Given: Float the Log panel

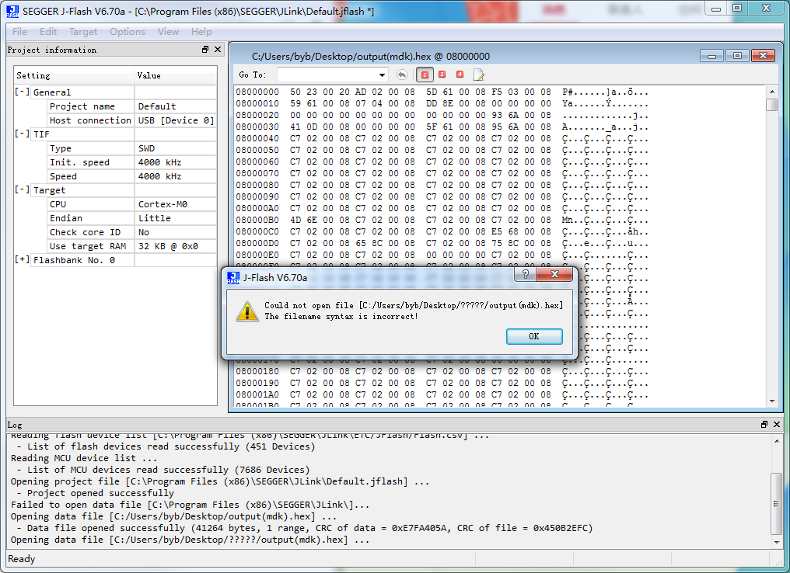Looking at the screenshot, I should [764, 425].
